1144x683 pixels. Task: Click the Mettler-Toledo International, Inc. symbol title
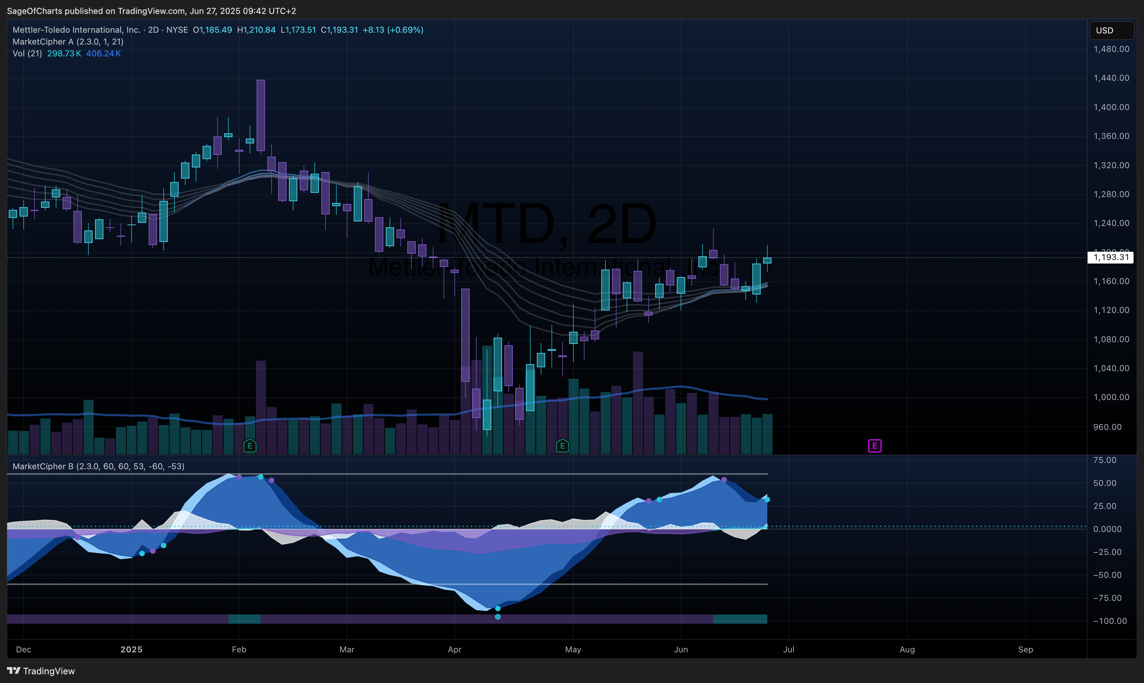click(76, 30)
